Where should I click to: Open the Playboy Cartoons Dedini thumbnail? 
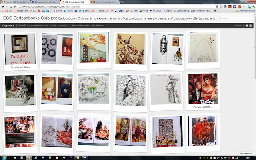coord(203,91)
